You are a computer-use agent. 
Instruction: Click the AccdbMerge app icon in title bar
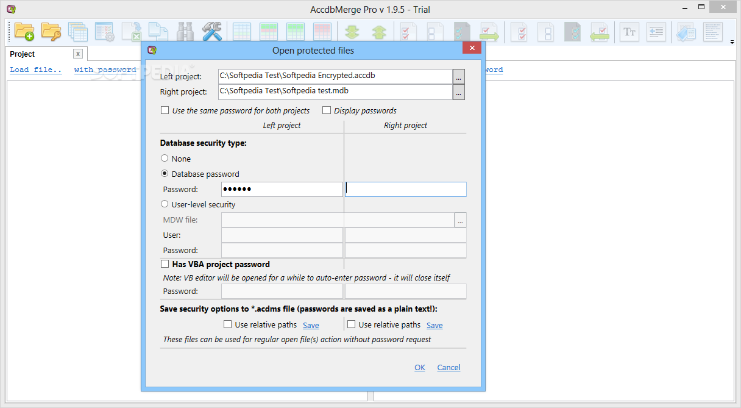point(11,9)
